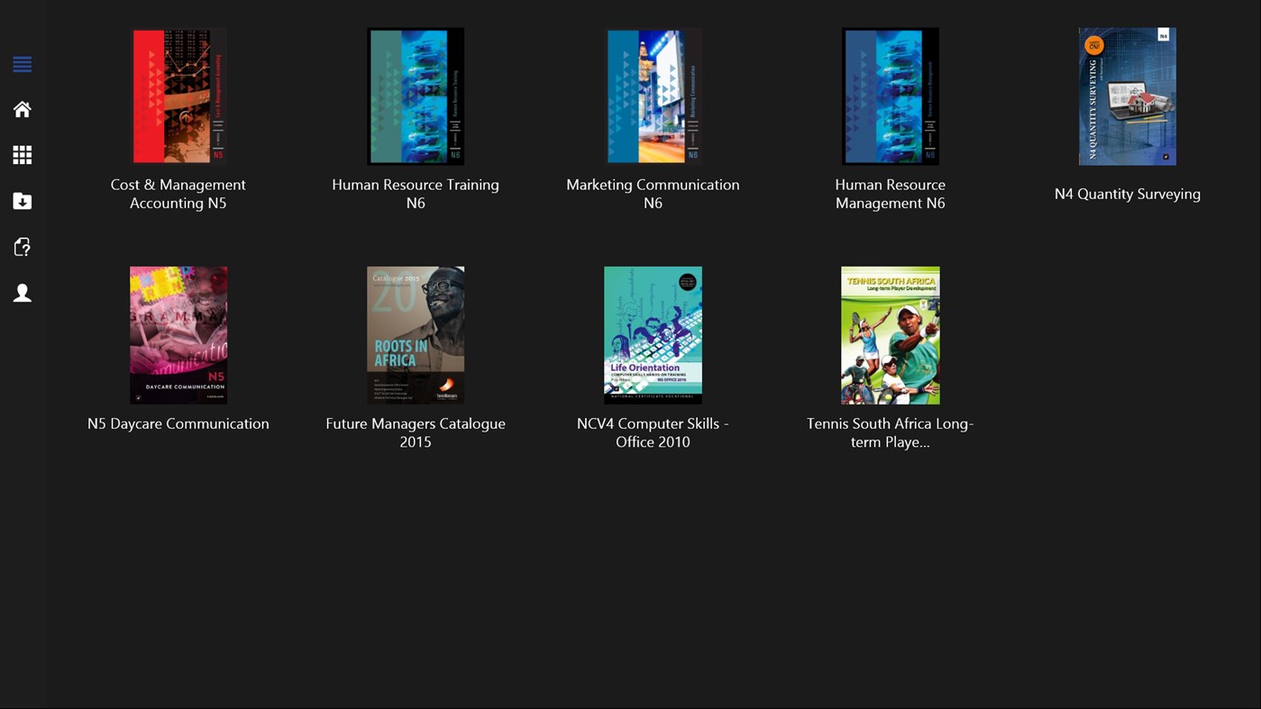This screenshot has width=1261, height=709.
Task: Click the "Future Managers Catalogue 2015" text
Action: [x=416, y=432]
